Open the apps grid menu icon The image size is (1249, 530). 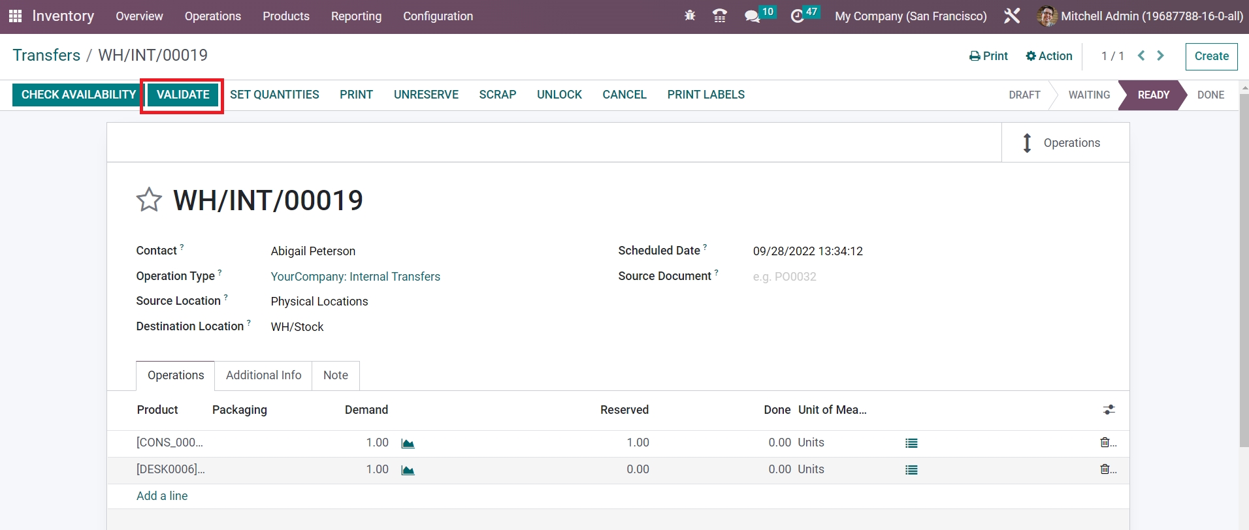[x=15, y=16]
